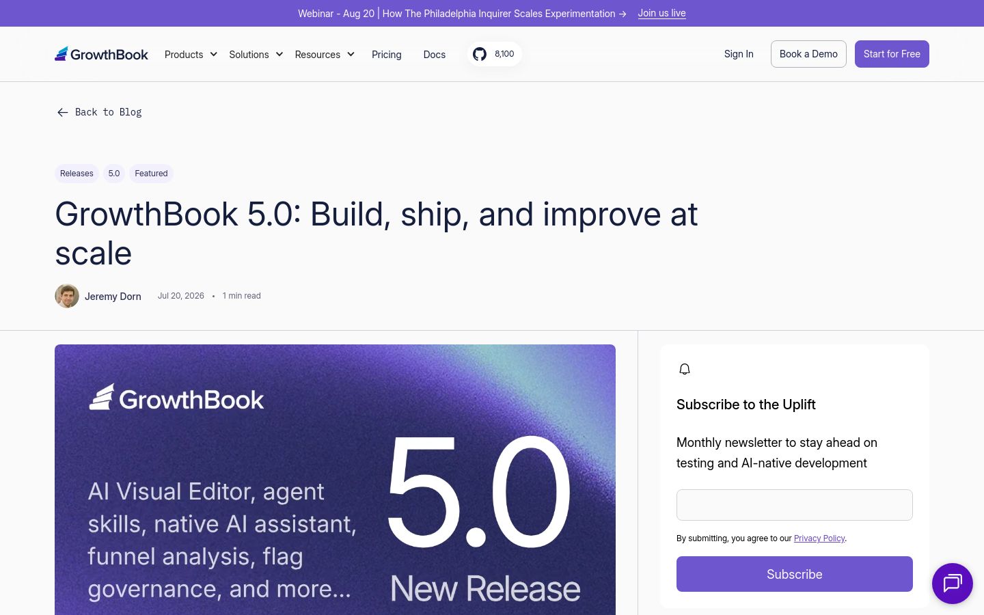Viewport: 984px width, 615px height.
Task: Click the GrowthBook logo in navbar
Action: [101, 54]
